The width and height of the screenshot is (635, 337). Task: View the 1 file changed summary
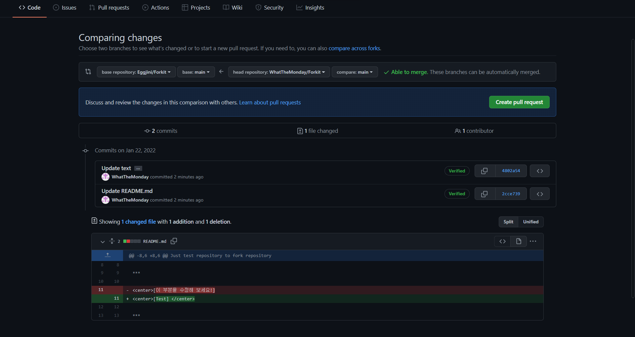point(317,131)
